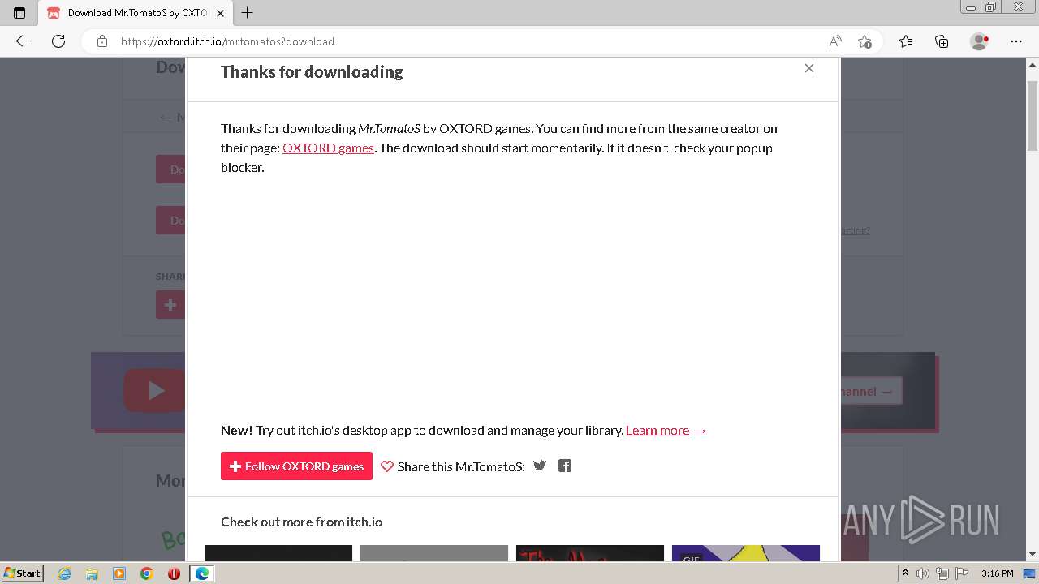The height and width of the screenshot is (584, 1039).
Task: Open the Opera taskbar icon
Action: point(174,573)
